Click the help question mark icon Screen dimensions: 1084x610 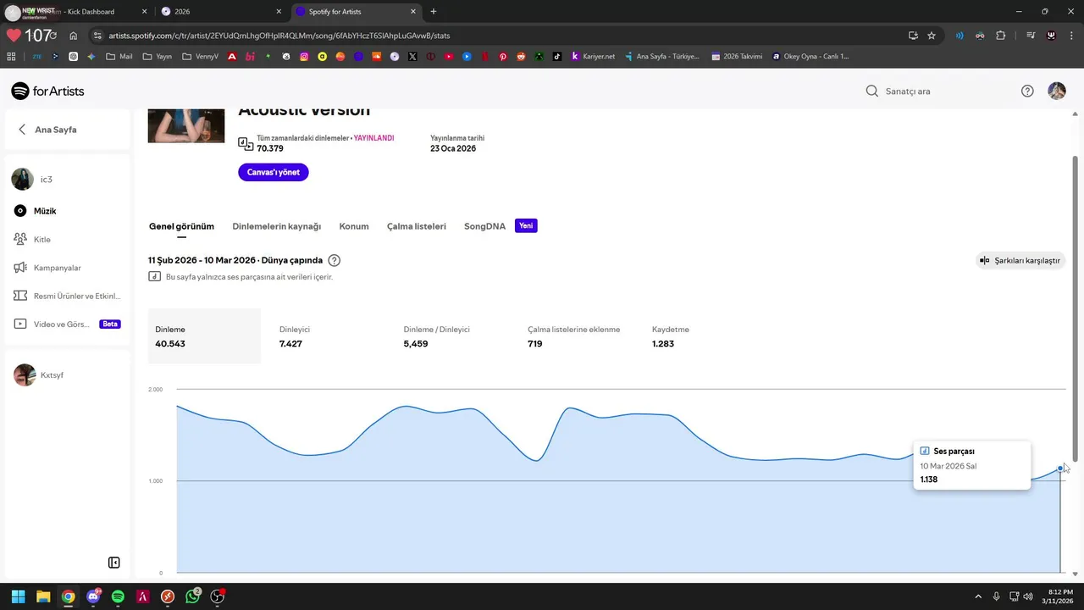tap(1027, 91)
